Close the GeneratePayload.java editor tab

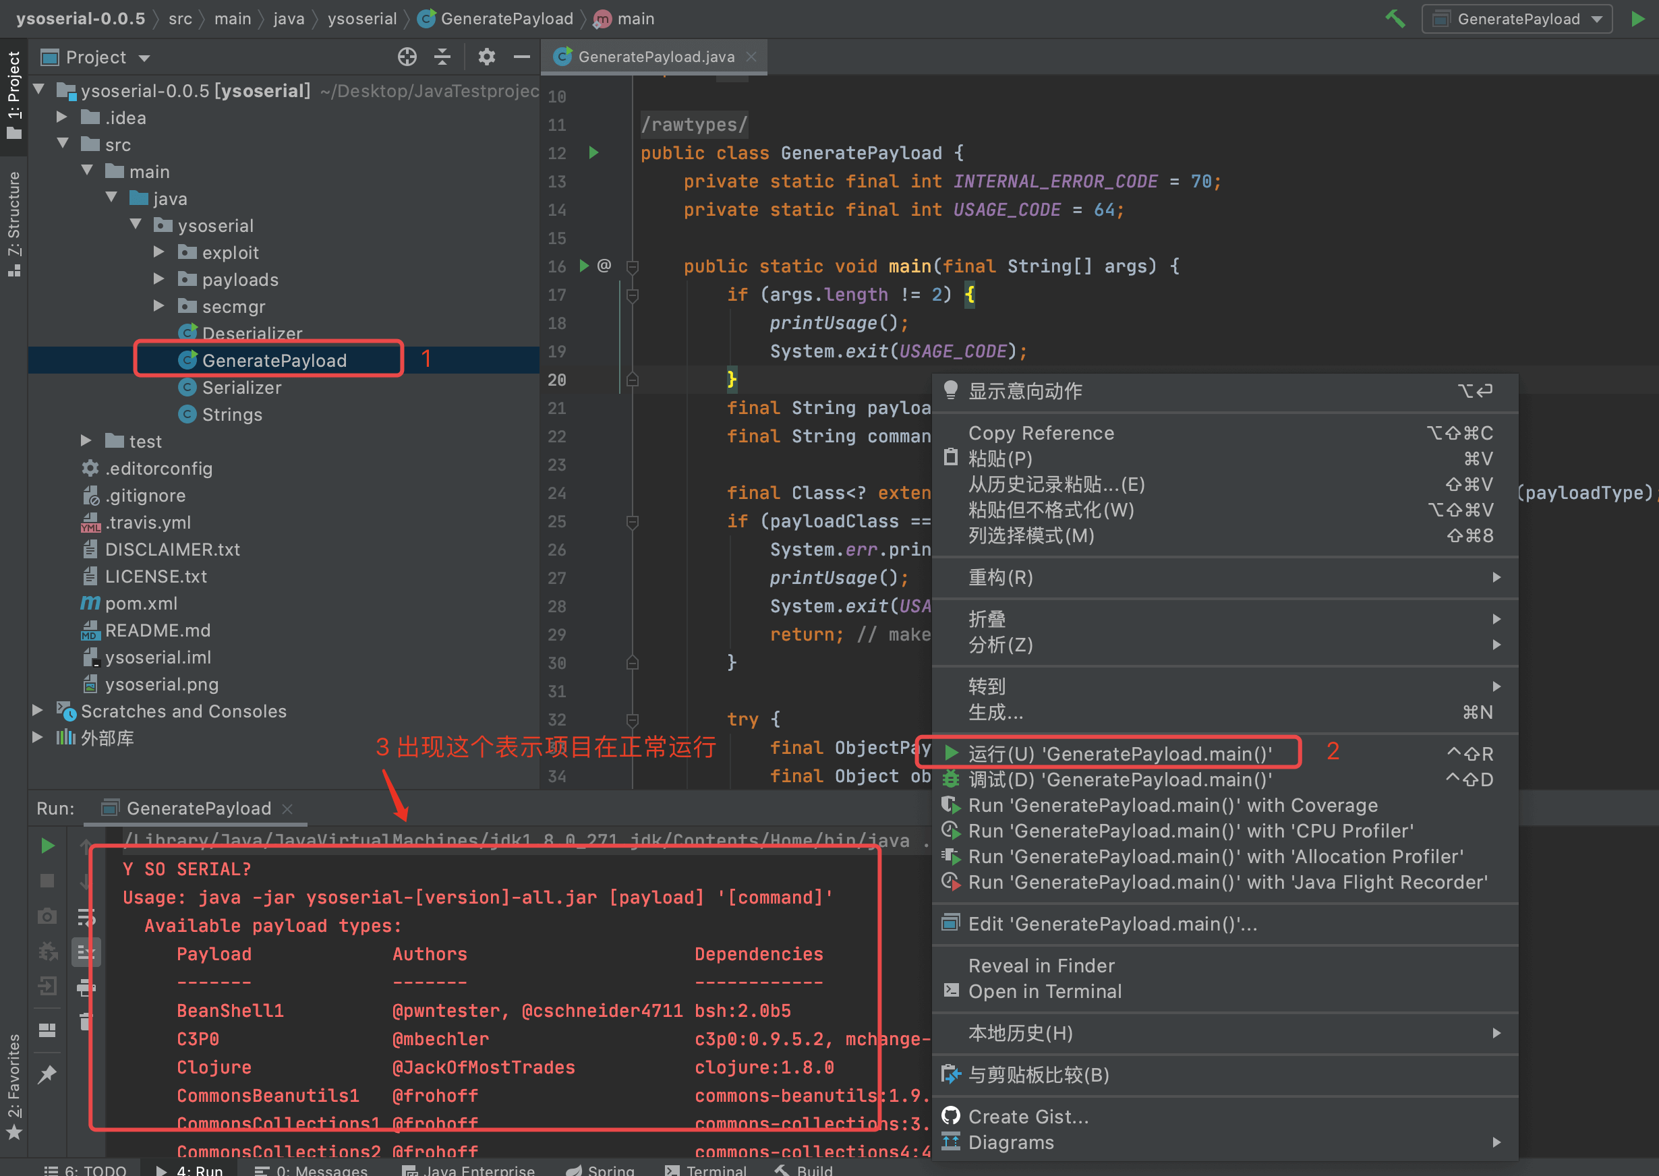pyautogui.click(x=752, y=57)
